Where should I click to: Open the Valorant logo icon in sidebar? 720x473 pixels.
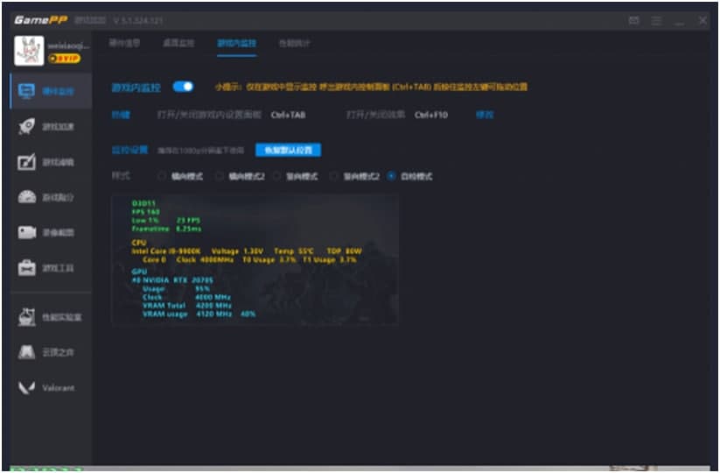pyautogui.click(x=26, y=388)
